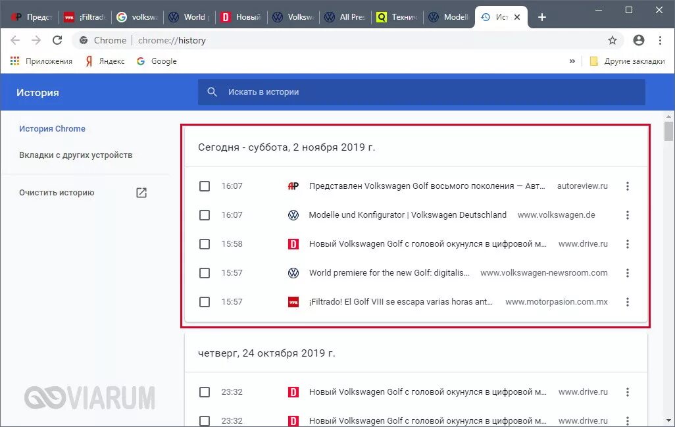Open actions menu for motorpasion entry
Screen dimensions: 675x427
[x=627, y=302]
